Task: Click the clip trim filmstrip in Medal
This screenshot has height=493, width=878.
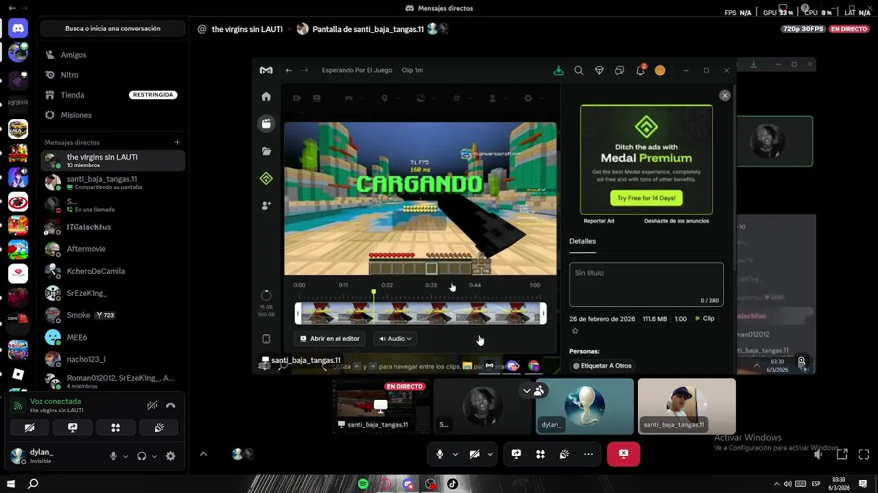Action: pyautogui.click(x=420, y=314)
